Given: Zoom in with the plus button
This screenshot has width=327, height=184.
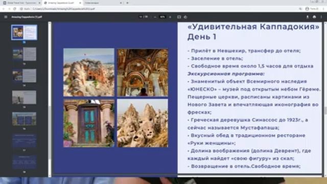Looking at the screenshot, I should pyautogui.click(x=170, y=17).
